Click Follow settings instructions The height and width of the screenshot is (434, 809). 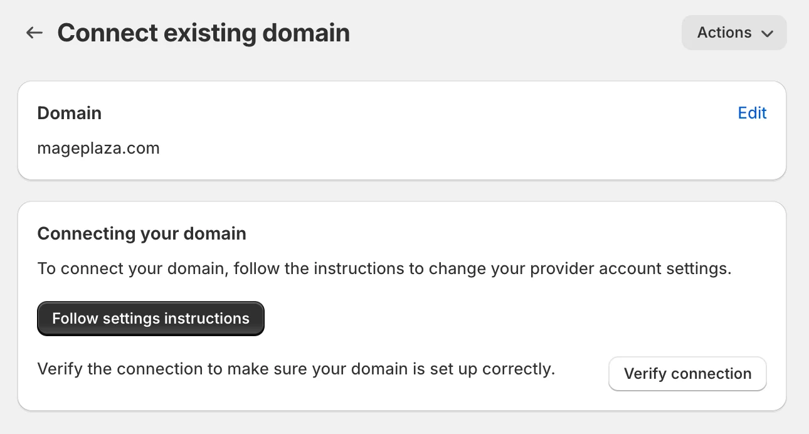(151, 318)
